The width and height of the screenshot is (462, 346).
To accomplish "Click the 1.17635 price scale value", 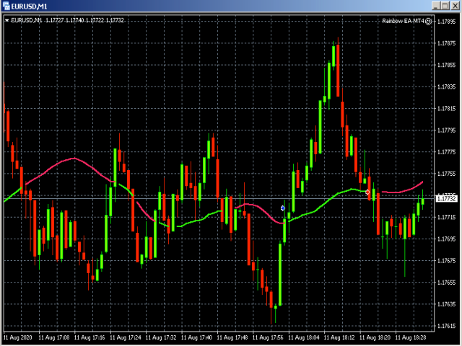I will [446, 304].
